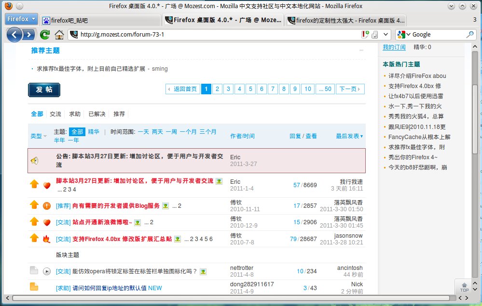Sort by 最后发表 dropdown
This screenshot has width=482, height=306.
click(349, 136)
